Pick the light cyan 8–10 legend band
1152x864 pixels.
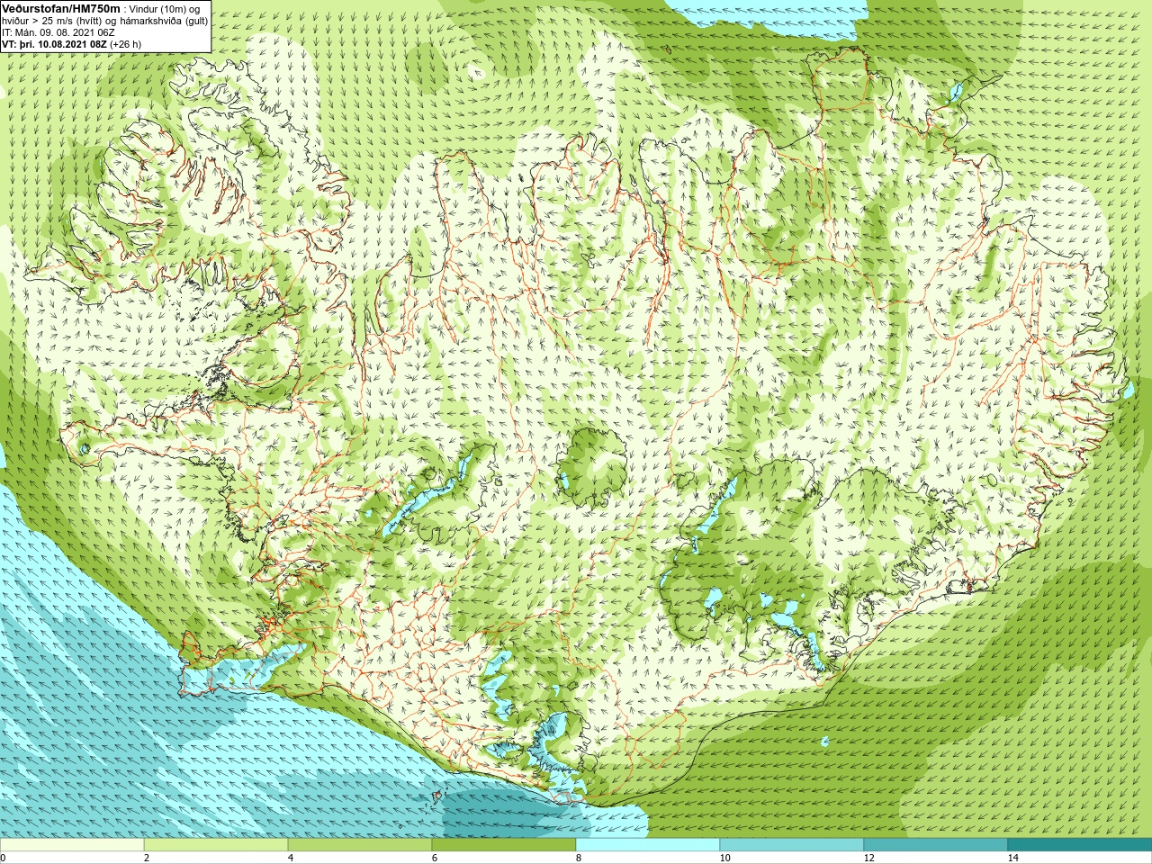[648, 845]
